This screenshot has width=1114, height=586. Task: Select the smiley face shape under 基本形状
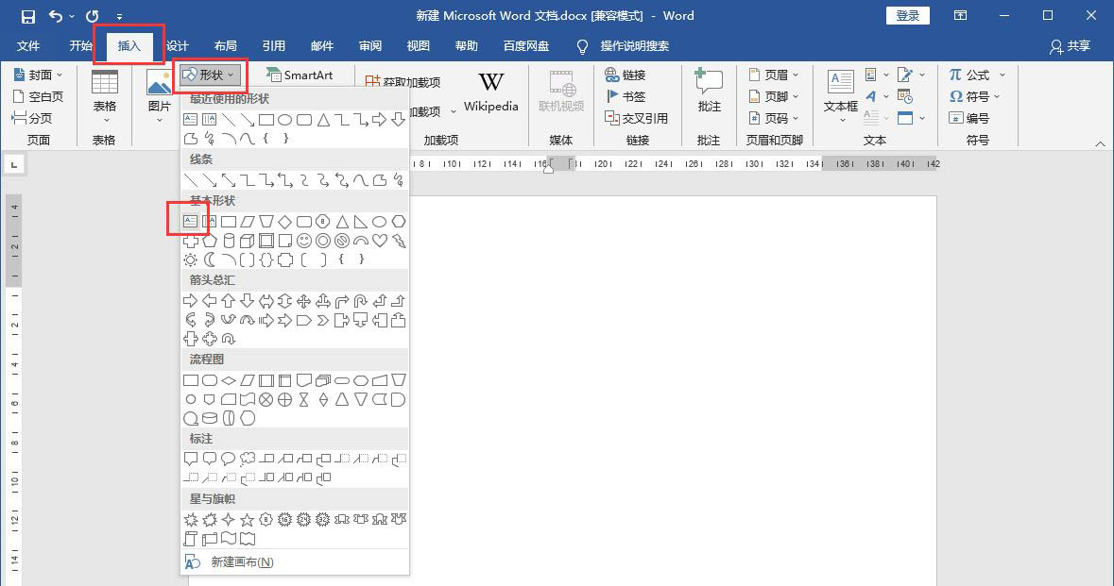tap(304, 241)
